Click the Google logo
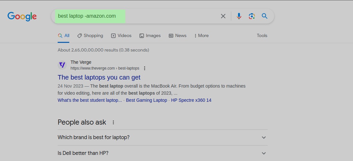The height and width of the screenshot is (161, 353). pyautogui.click(x=22, y=16)
